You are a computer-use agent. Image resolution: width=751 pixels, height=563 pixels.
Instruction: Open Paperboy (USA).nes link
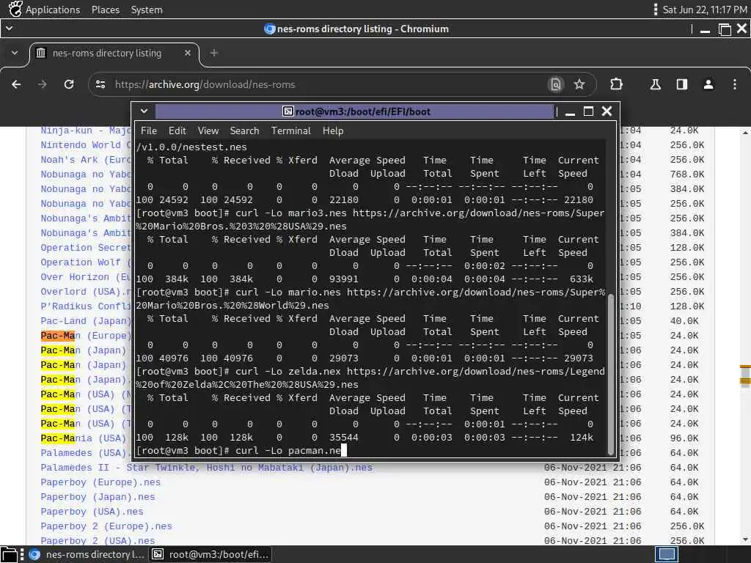(x=92, y=512)
